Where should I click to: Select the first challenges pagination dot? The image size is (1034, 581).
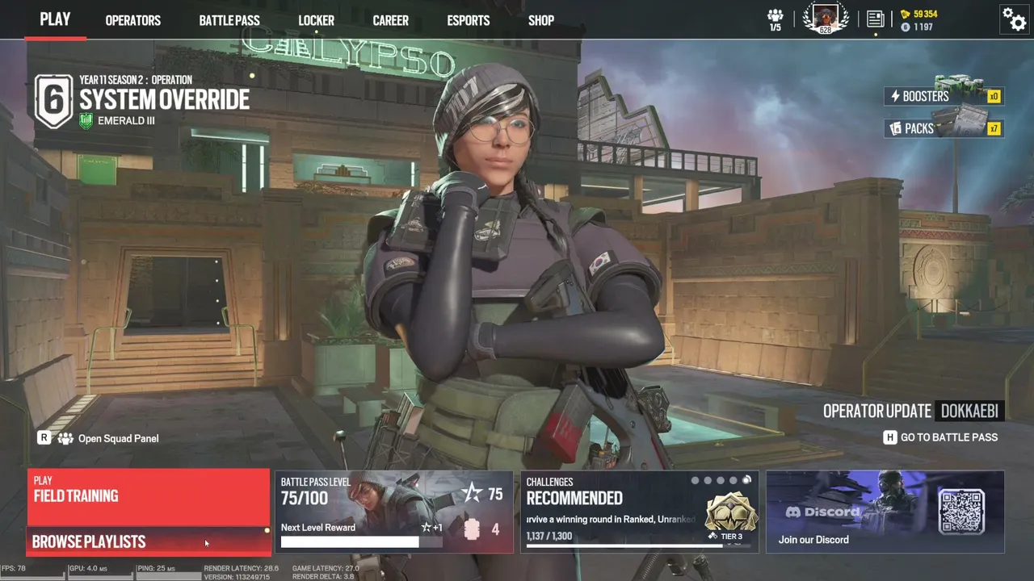click(x=695, y=481)
